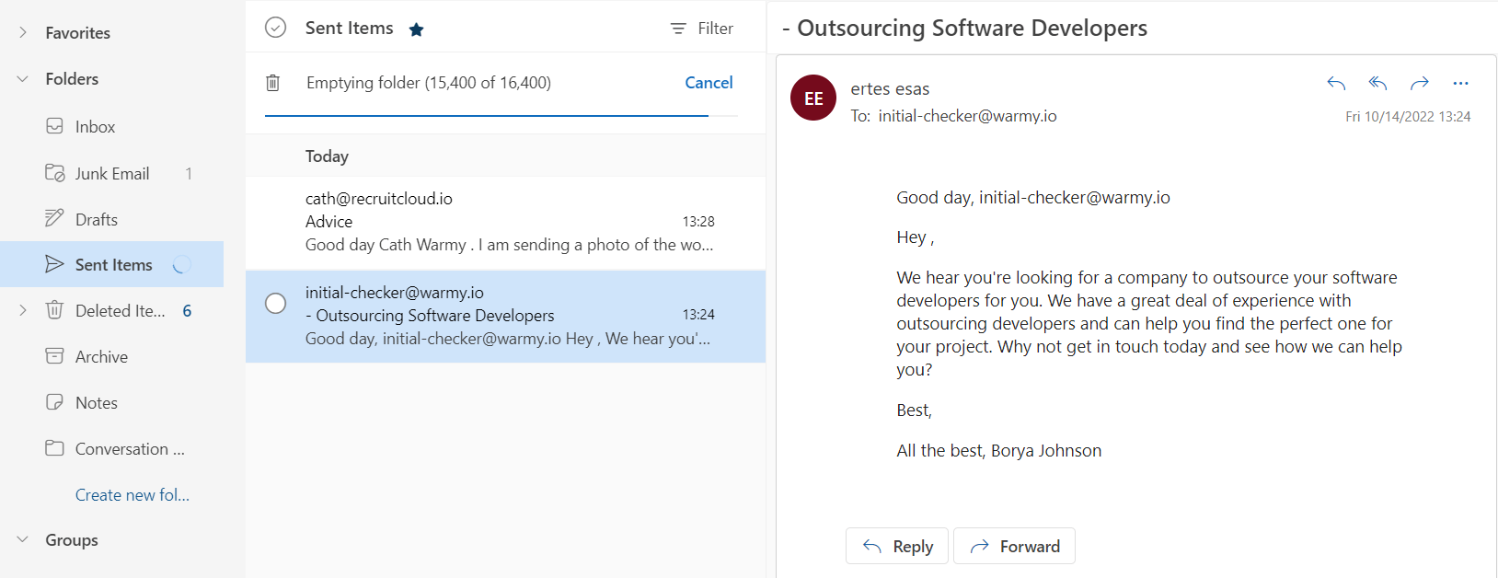Click the Reply button below the message
The image size is (1498, 578).
(x=897, y=546)
